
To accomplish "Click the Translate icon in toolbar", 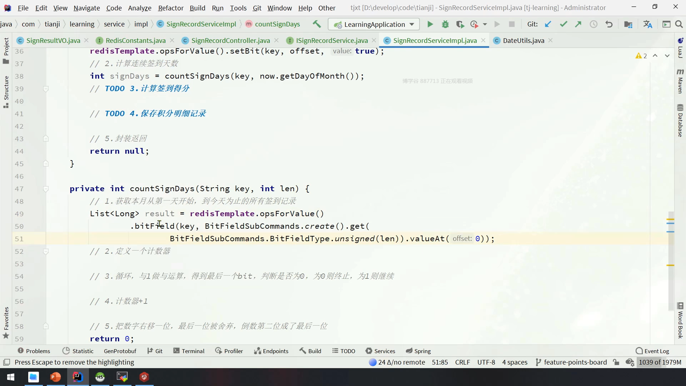I will click(x=647, y=24).
